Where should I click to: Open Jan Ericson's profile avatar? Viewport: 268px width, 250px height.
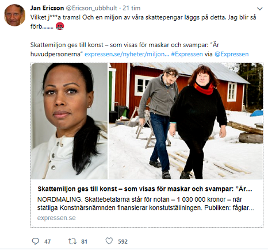[x=14, y=15]
